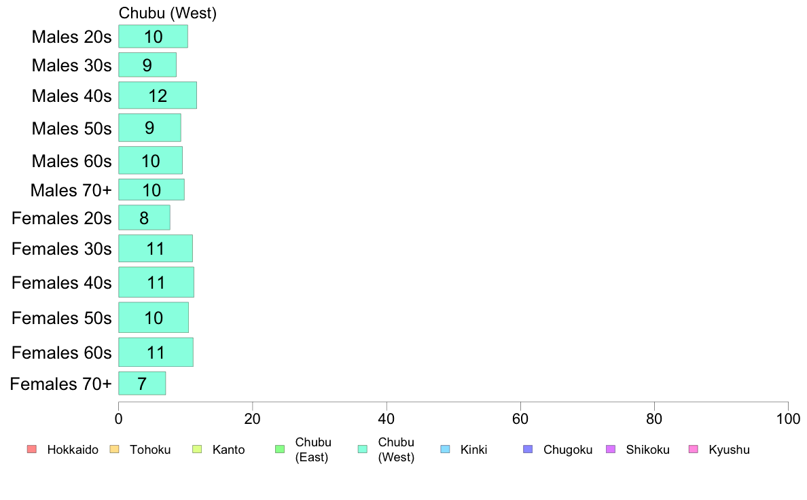Select the Kanto yellow-green legend swatch

[196, 449]
